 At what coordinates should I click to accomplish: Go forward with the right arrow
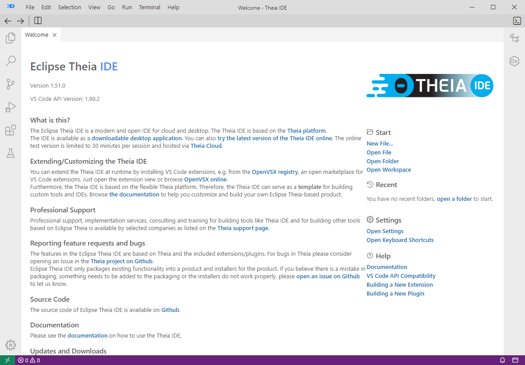pos(20,21)
